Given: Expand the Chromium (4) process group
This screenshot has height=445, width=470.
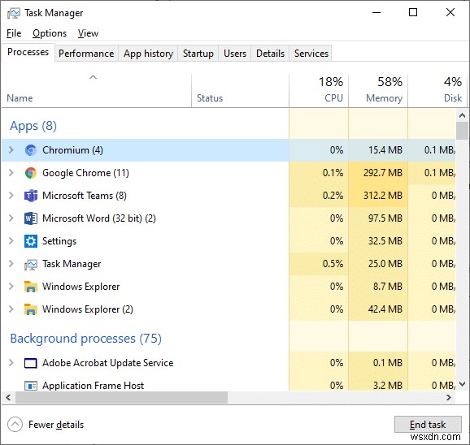Looking at the screenshot, I should tap(11, 150).
